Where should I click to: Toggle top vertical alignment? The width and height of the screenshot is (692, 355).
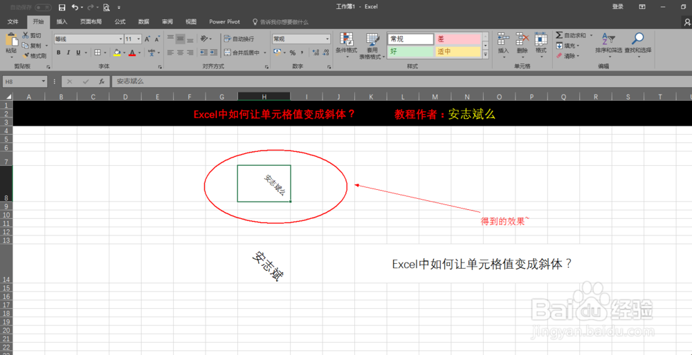[x=170, y=39]
